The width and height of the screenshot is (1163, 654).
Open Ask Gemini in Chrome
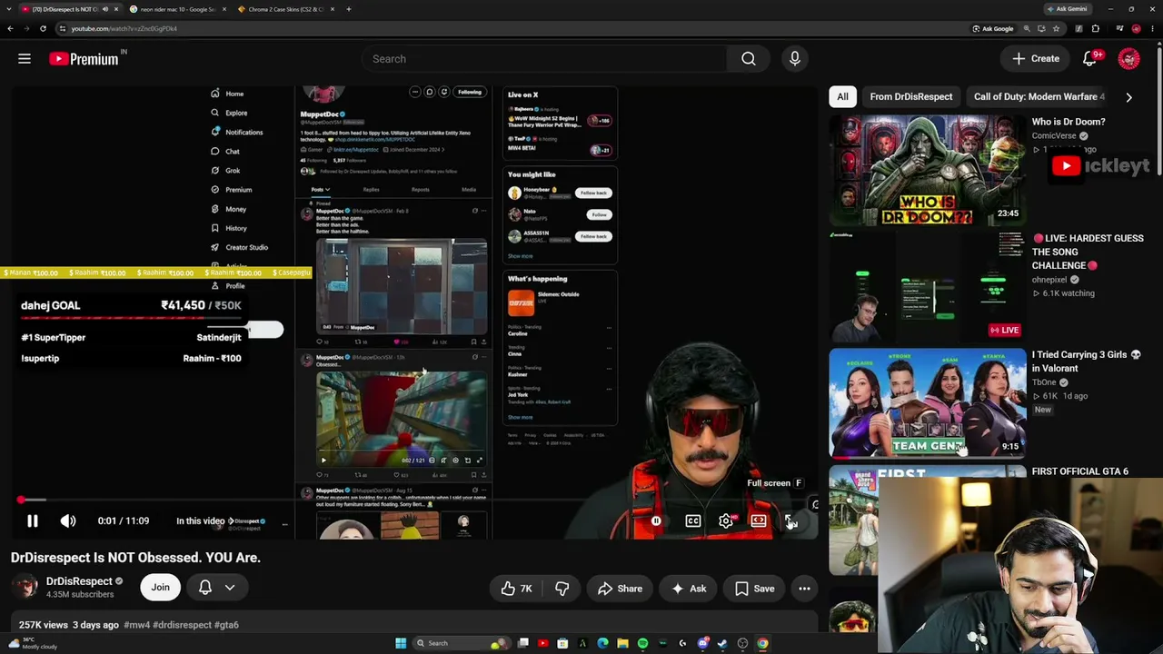(1068, 9)
